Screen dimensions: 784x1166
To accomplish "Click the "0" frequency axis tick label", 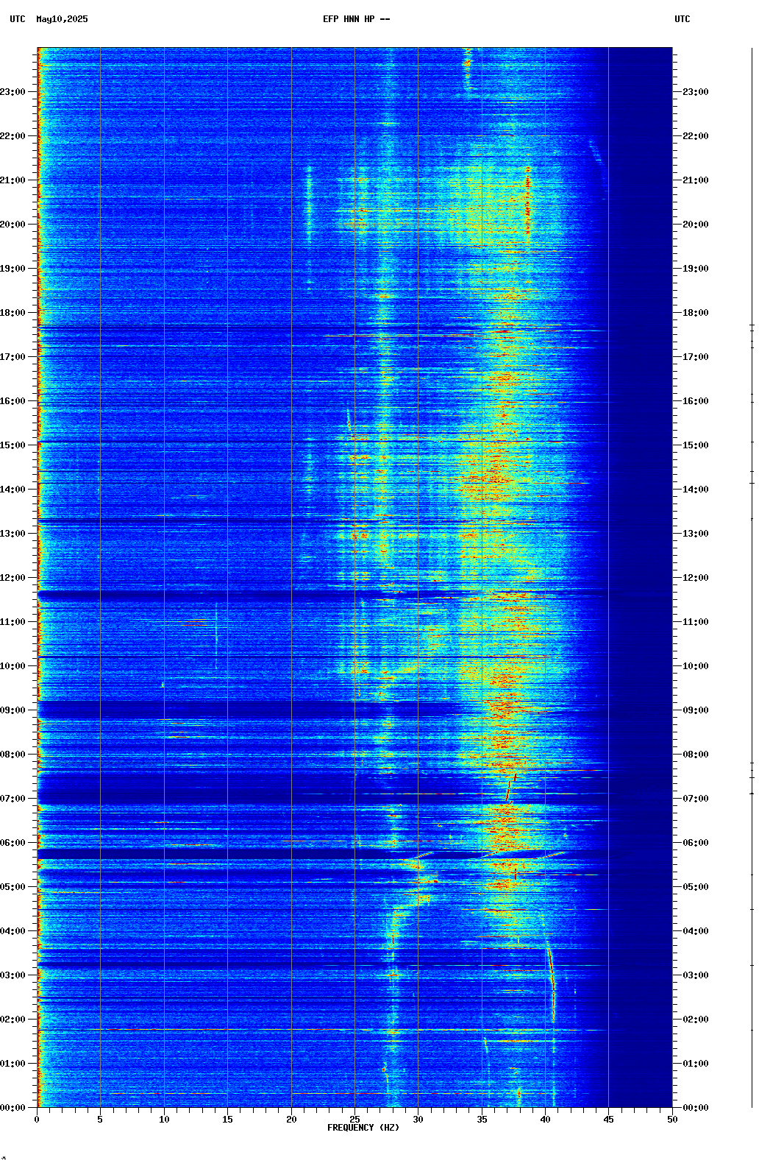I will (x=37, y=1120).
